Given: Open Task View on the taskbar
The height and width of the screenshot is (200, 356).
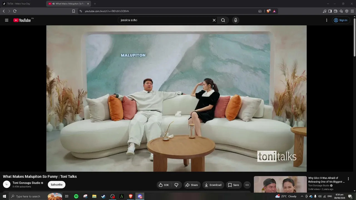Looking at the screenshot, I should (67, 196).
